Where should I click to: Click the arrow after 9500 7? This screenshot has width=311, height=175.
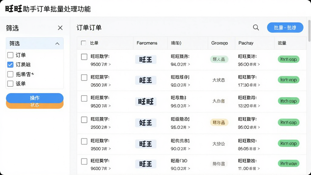(x=110, y=64)
